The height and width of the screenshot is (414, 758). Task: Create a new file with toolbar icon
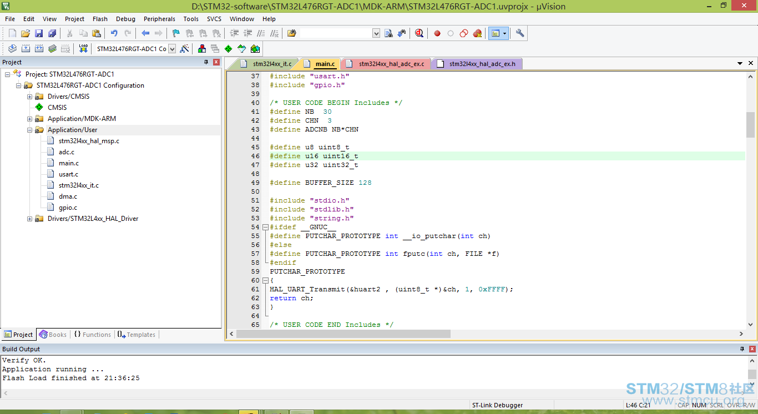[12, 33]
